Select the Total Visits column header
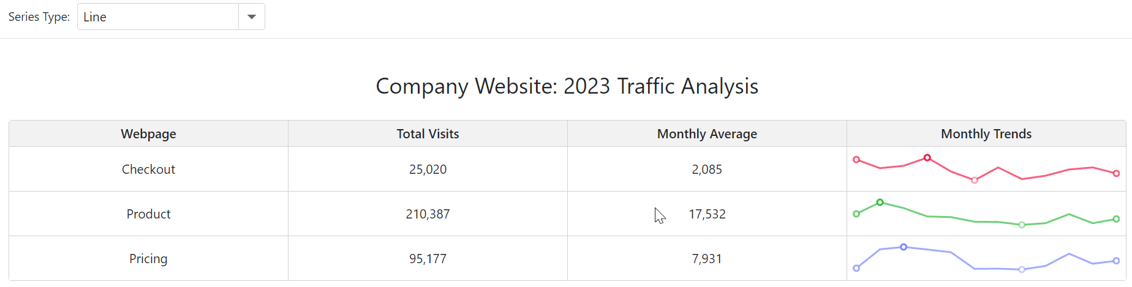This screenshot has height=287, width=1132. click(x=428, y=133)
